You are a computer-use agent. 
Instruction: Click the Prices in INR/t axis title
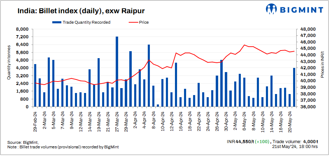click(x=322, y=64)
